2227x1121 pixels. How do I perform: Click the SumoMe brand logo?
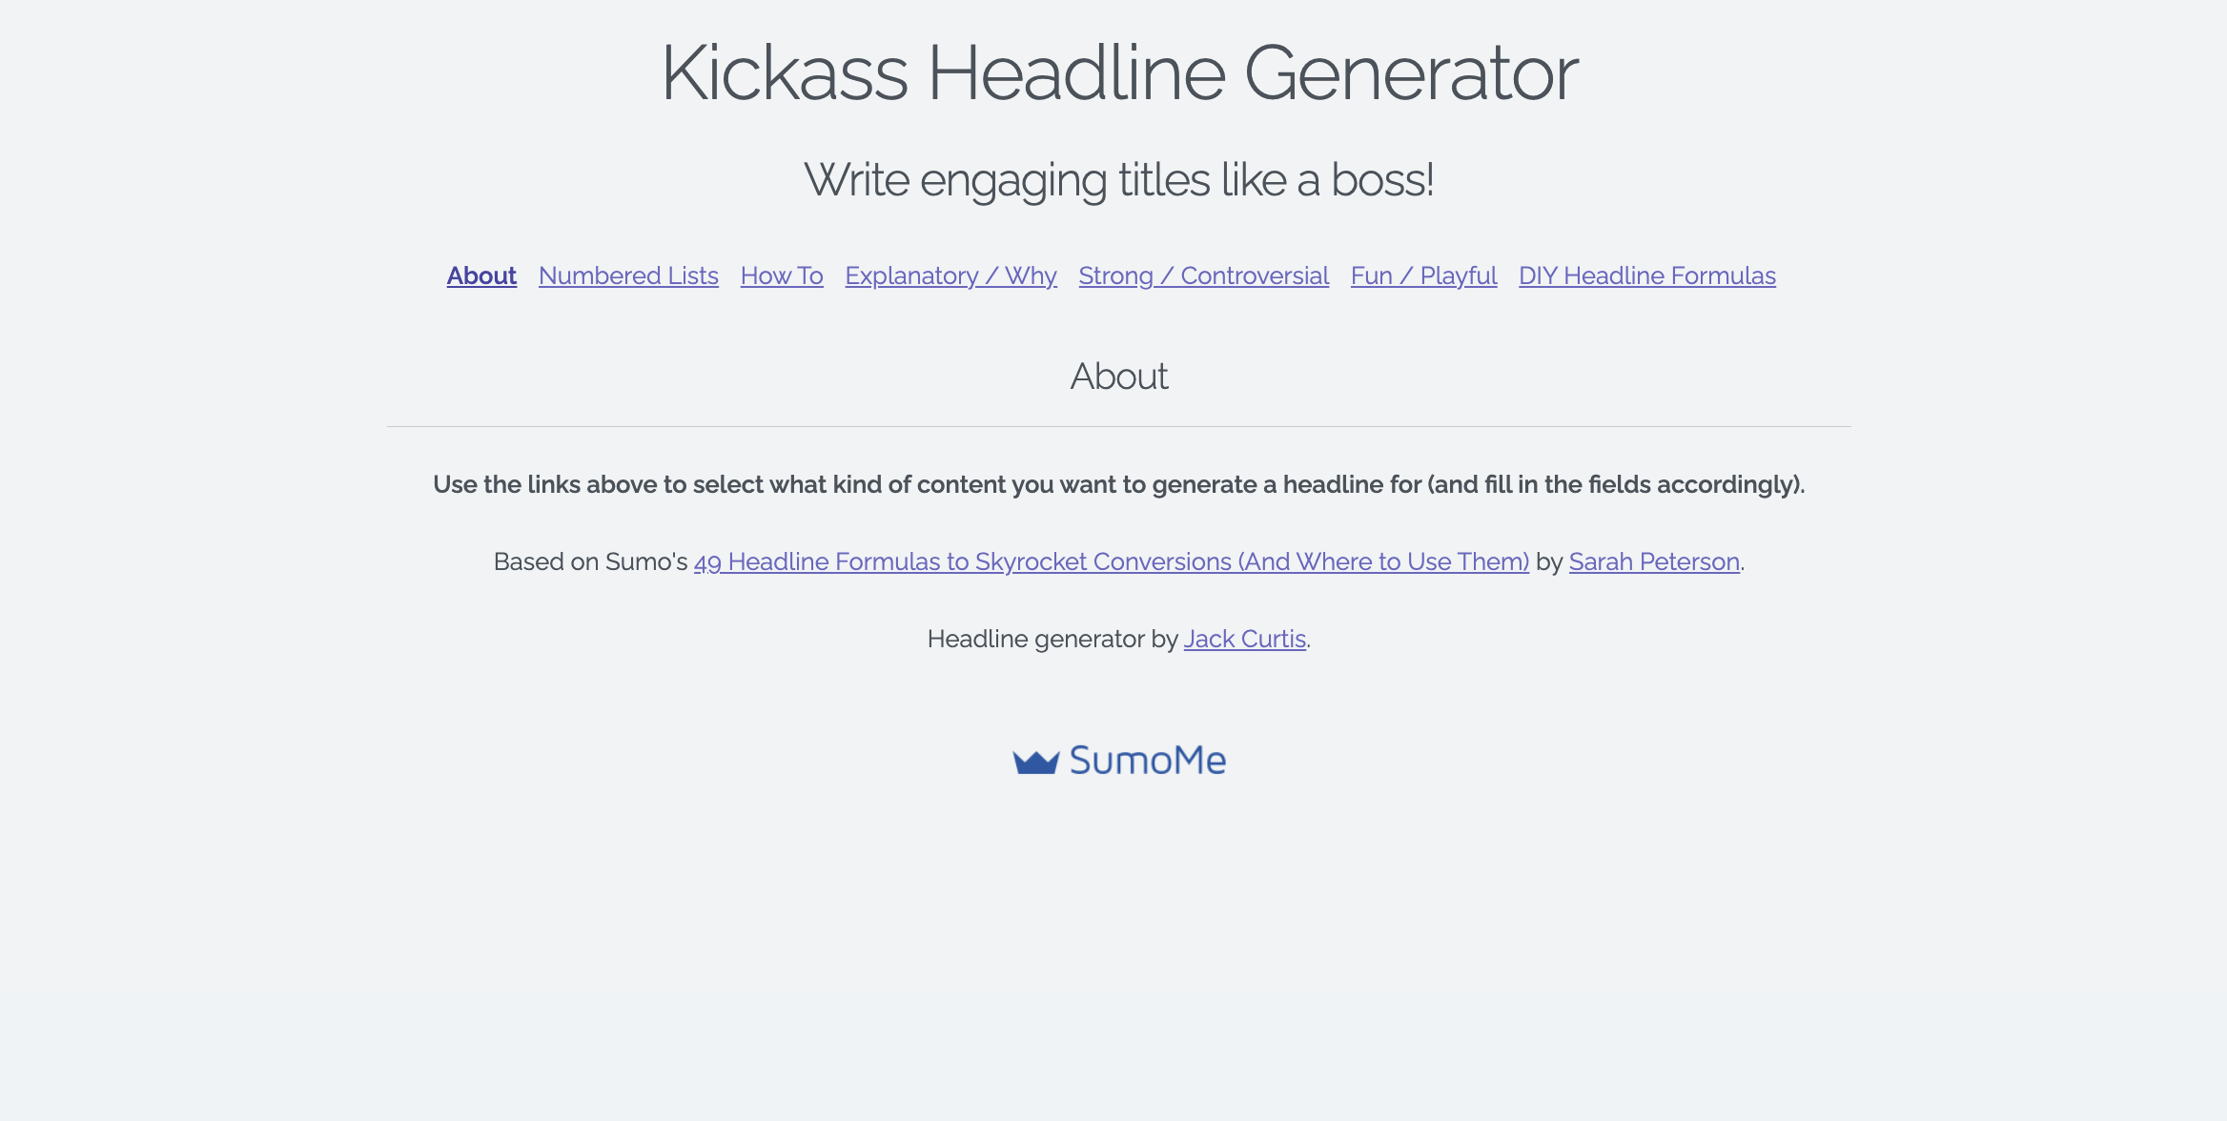tap(1119, 759)
